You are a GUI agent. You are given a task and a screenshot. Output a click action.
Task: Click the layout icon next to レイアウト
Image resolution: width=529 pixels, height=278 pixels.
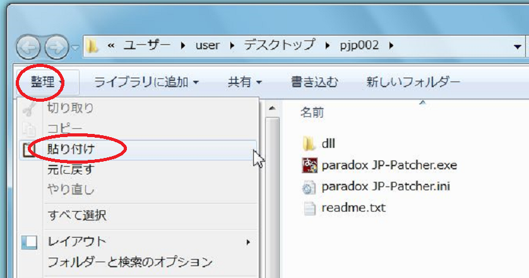(29, 243)
